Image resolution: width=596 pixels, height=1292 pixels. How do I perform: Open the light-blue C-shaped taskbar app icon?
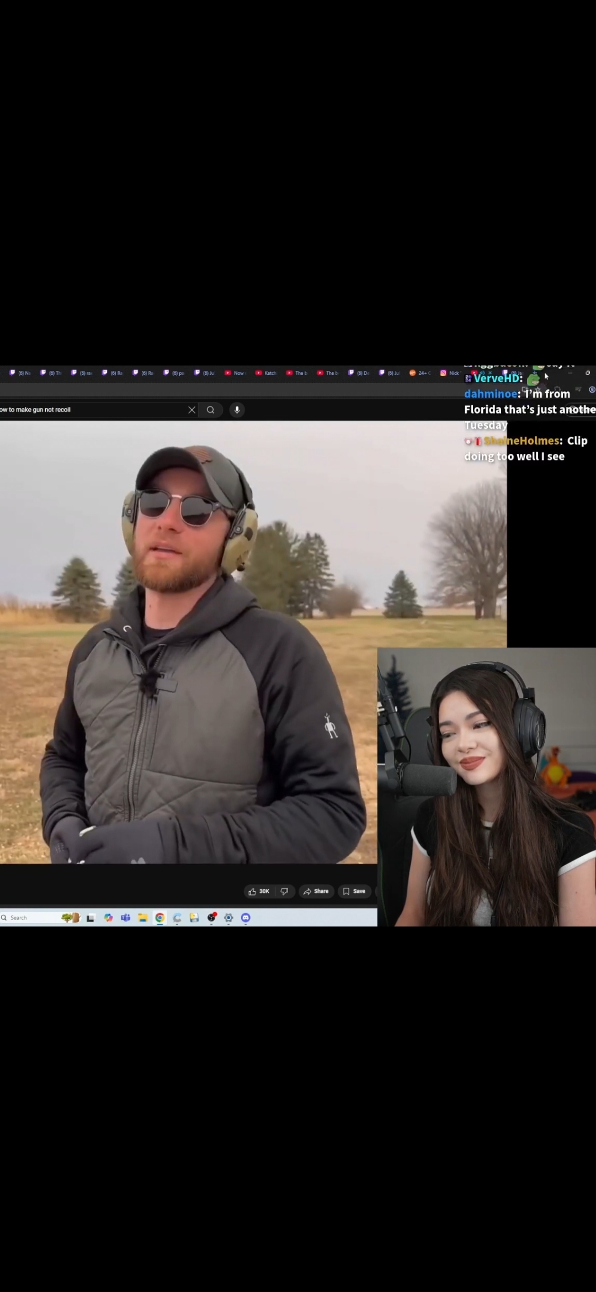(x=177, y=918)
